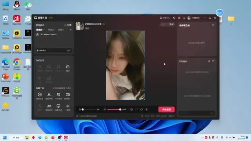
Task: Open the highlighted bell-shaped interactive tool icon
Action: click(68, 68)
